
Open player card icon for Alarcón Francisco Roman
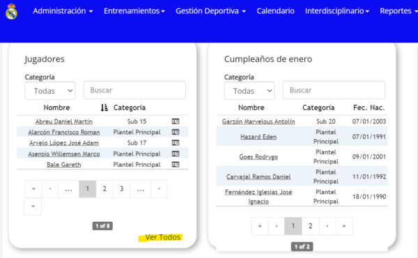176,132
